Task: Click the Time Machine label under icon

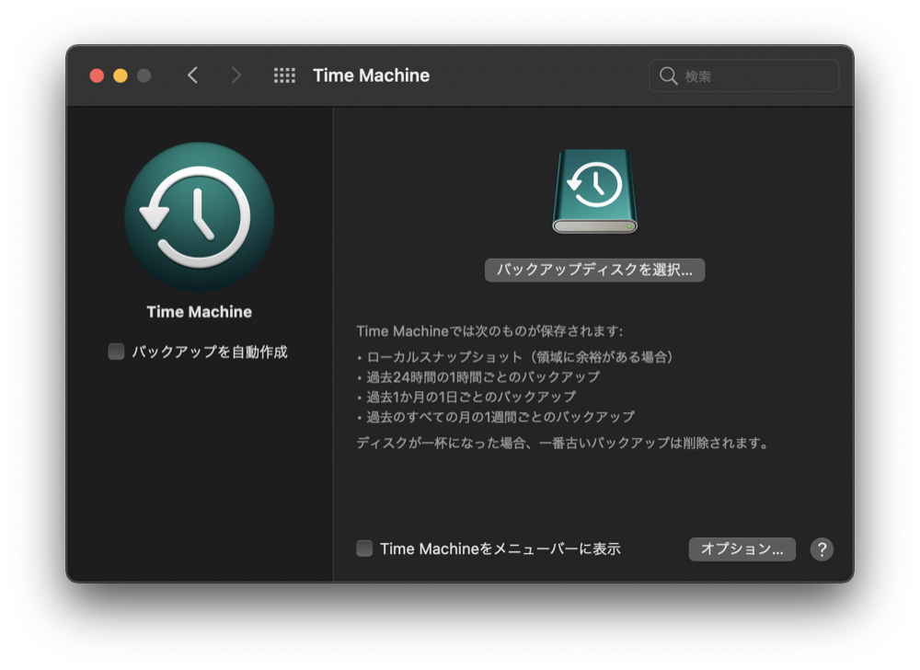Action: 200,312
